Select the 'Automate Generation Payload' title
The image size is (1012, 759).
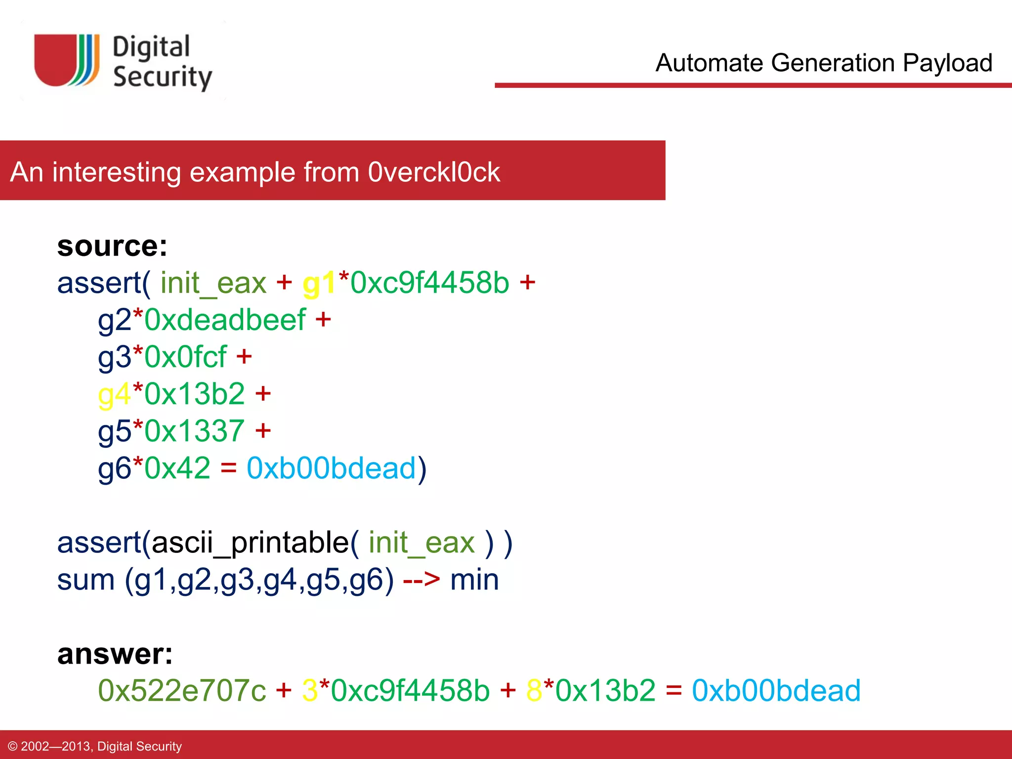(824, 63)
